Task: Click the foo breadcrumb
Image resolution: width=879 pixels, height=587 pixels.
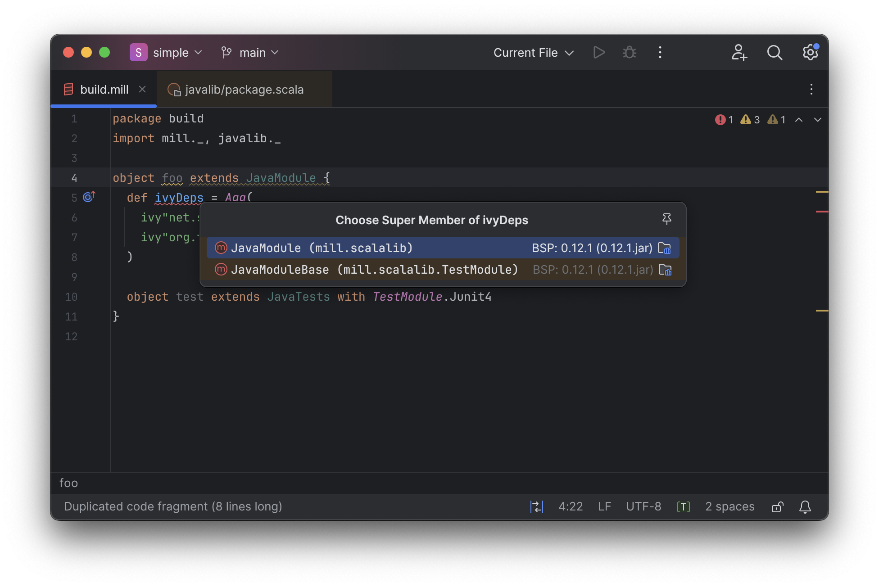Action: click(x=68, y=483)
